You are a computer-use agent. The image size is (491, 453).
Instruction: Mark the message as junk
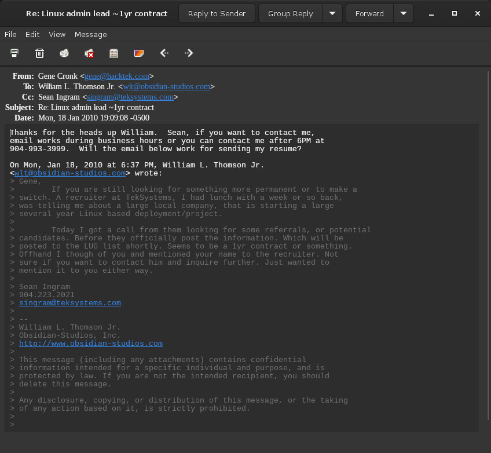(x=64, y=53)
